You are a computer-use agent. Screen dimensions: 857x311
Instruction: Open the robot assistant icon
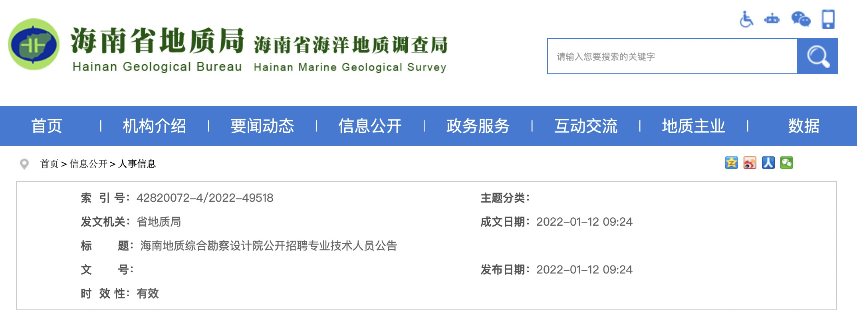point(772,19)
